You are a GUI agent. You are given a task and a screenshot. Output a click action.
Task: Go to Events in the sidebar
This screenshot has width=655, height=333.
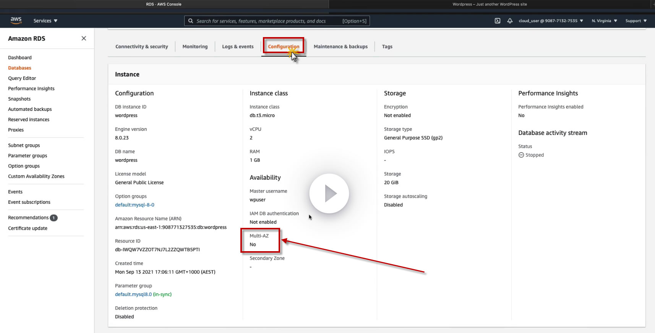click(x=15, y=192)
